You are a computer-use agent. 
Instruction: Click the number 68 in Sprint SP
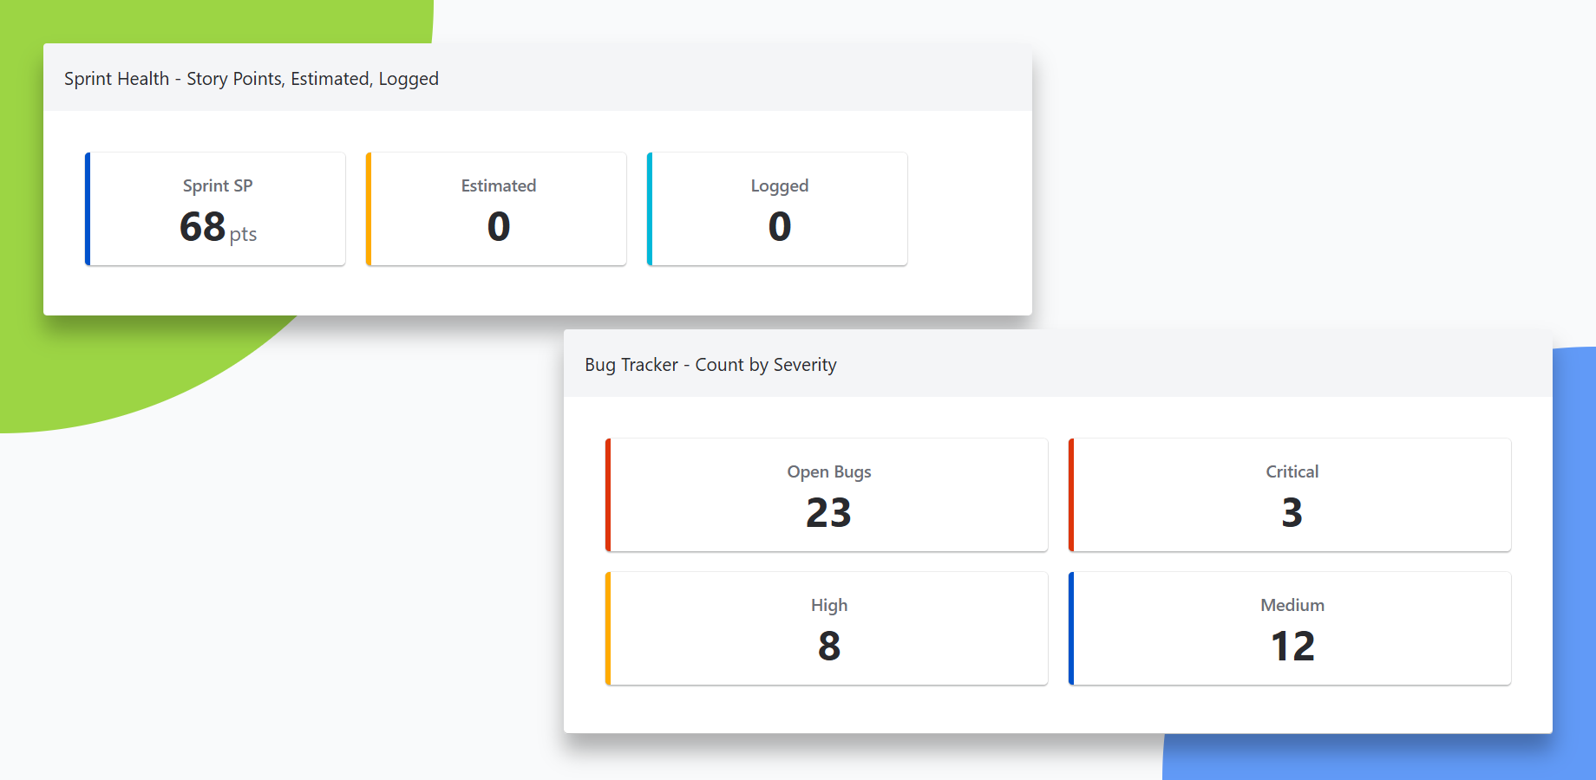point(202,227)
